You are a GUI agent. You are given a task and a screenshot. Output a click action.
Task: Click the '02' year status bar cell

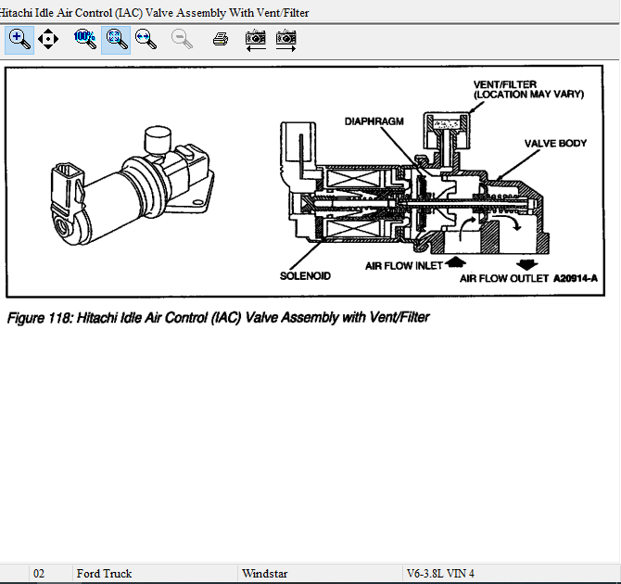[39, 574]
